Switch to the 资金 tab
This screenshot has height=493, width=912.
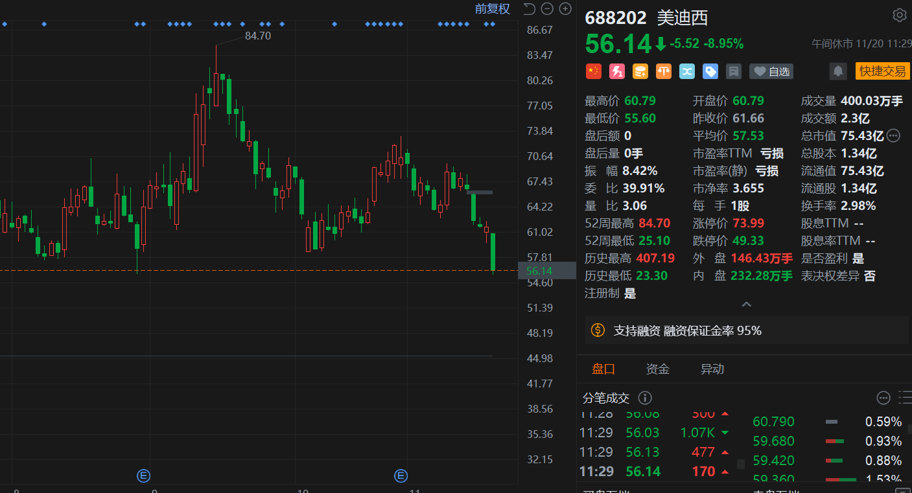[x=657, y=369]
